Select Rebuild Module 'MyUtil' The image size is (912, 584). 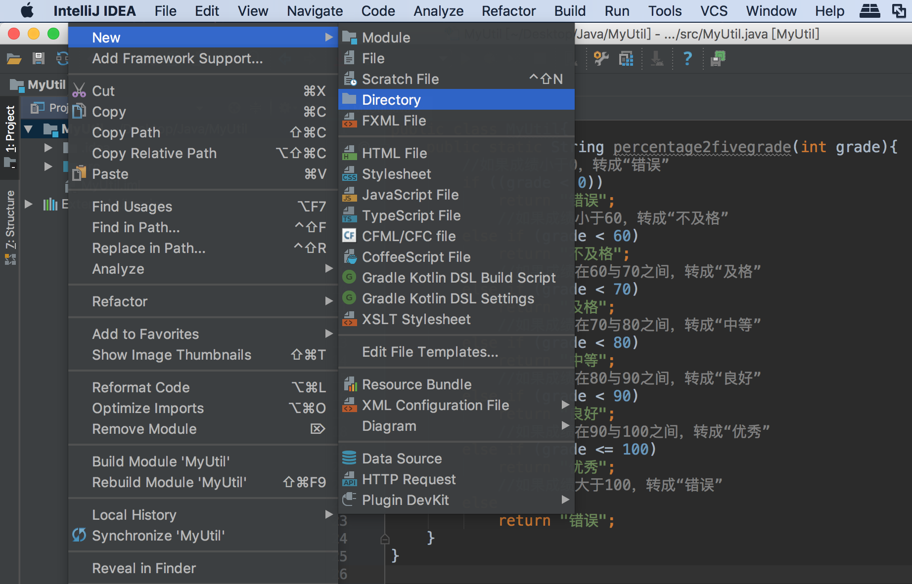point(203,482)
